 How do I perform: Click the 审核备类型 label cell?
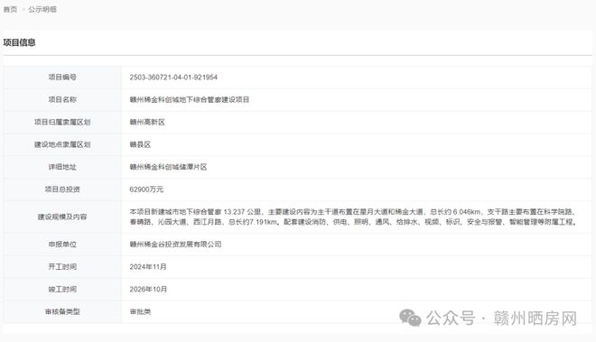tap(62, 311)
